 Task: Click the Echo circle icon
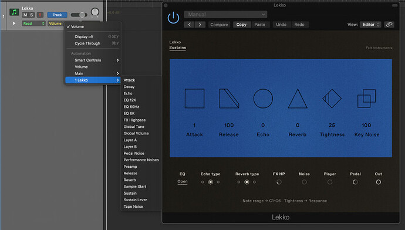[x=263, y=99]
